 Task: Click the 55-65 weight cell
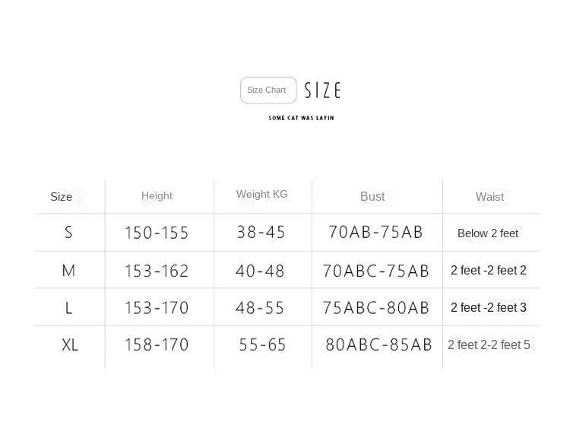point(262,345)
